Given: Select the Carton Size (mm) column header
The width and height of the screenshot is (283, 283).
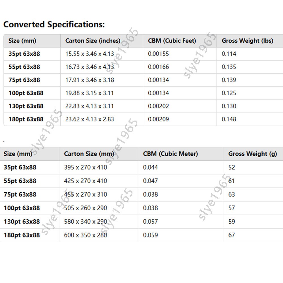Looking at the screenshot, I should click(x=89, y=154).
